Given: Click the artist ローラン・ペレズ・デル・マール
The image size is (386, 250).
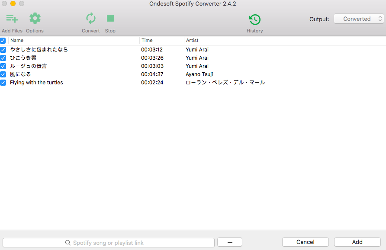Looking at the screenshot, I should pos(225,83).
